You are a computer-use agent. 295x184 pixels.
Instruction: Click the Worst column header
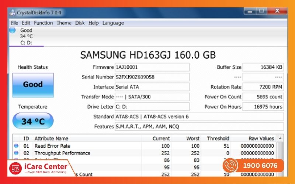(x=186, y=139)
